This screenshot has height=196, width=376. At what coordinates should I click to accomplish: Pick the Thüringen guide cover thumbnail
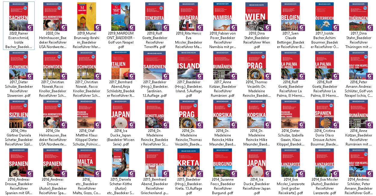pos(359,16)
